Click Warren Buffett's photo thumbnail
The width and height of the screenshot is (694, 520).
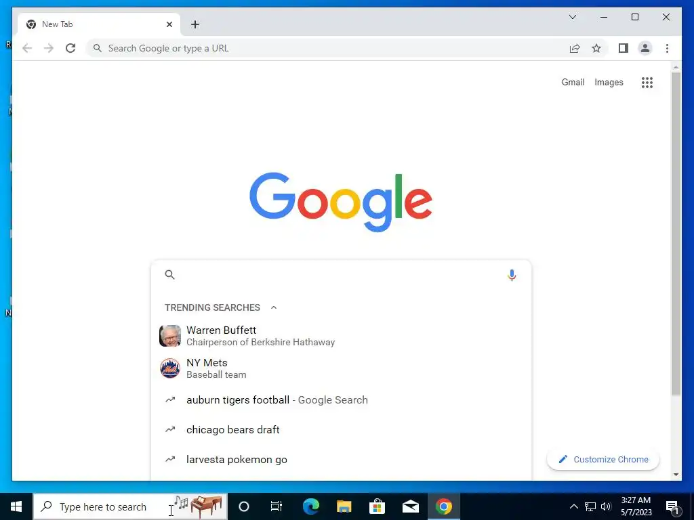(x=170, y=336)
